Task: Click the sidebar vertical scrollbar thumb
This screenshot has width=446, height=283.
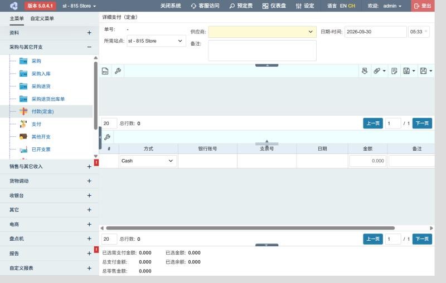Action: 95,95
